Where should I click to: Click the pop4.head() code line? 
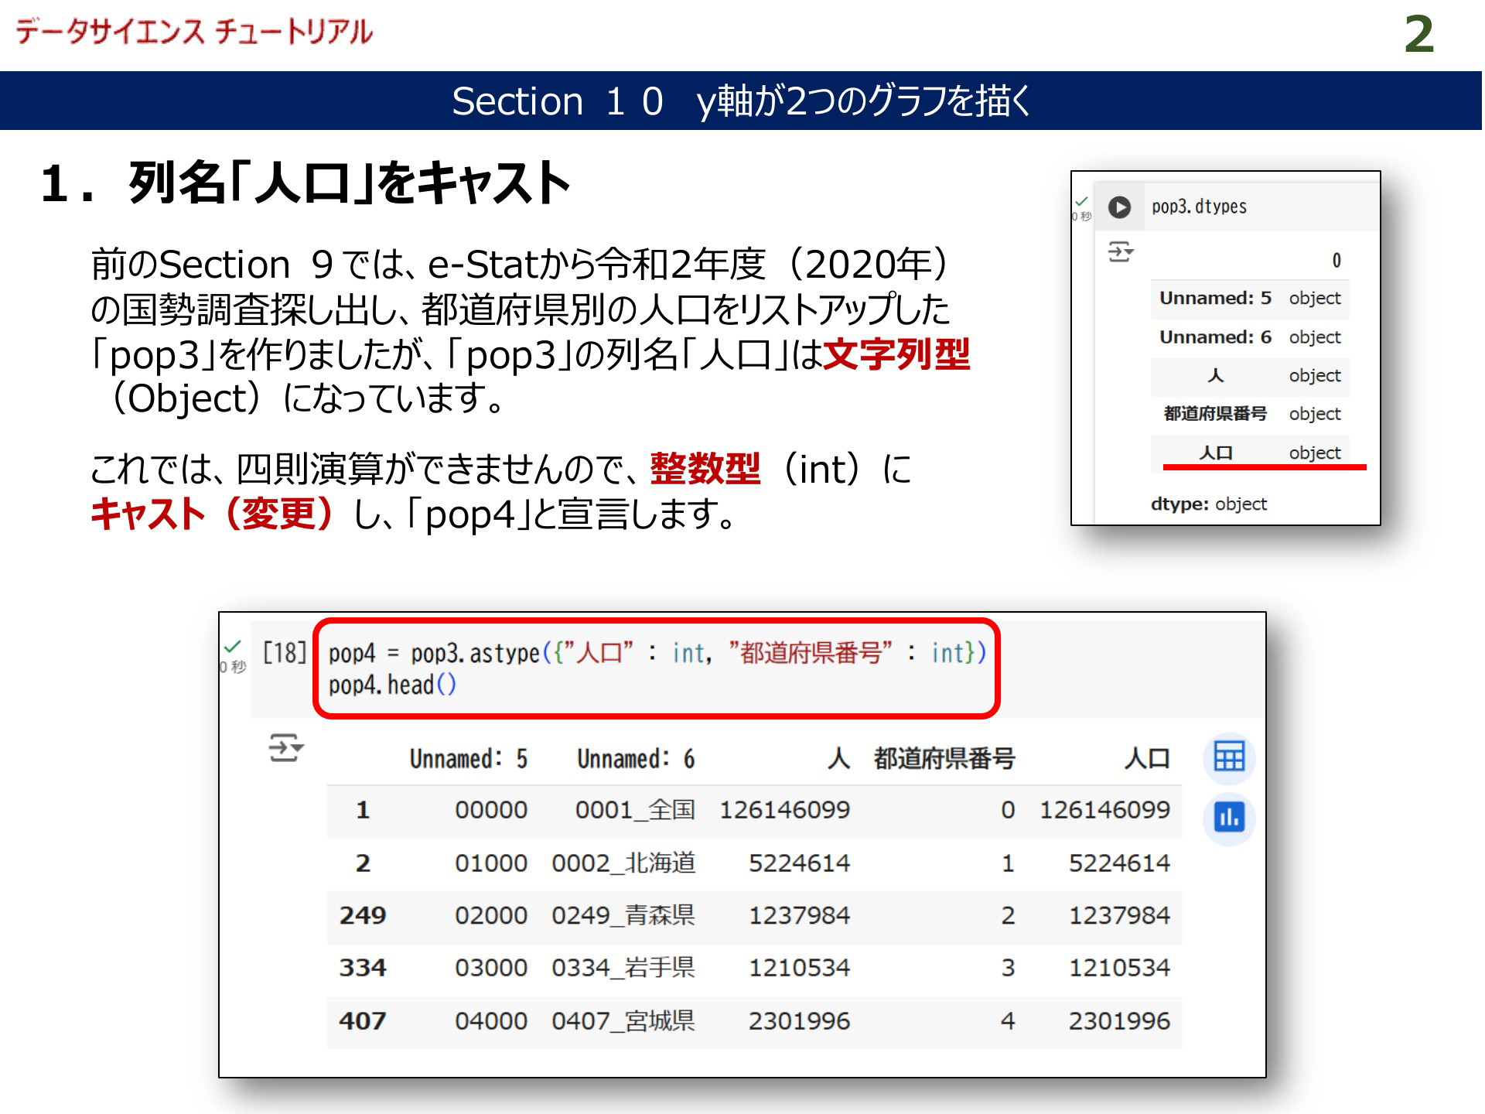click(392, 685)
